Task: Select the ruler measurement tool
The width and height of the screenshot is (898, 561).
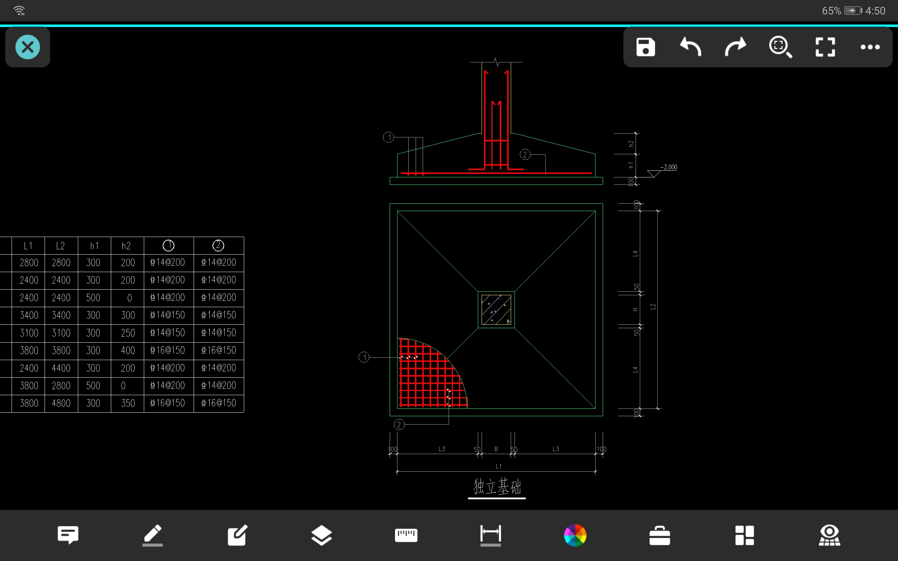Action: pos(406,535)
